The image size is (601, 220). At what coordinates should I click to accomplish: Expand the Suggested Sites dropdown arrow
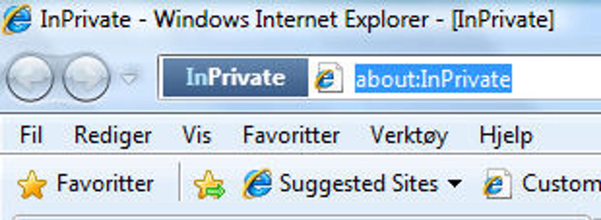[x=454, y=183]
